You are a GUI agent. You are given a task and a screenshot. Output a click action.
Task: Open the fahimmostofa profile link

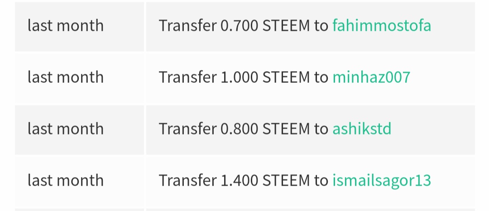382,25
